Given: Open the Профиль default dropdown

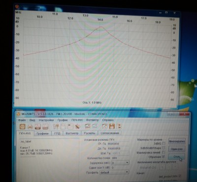Looking at the screenshot, I should tap(114, 172).
